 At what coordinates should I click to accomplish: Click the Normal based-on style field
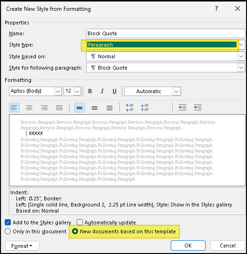162,56
